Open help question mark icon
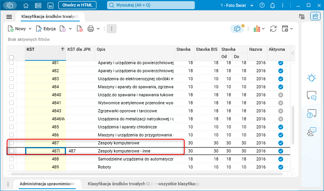 click(262, 5)
